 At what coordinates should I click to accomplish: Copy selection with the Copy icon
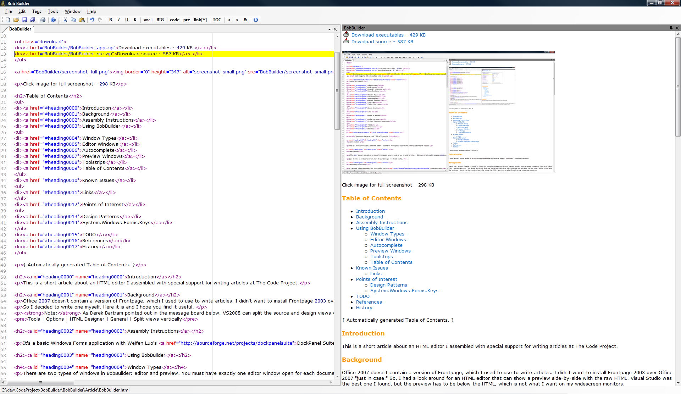point(73,20)
